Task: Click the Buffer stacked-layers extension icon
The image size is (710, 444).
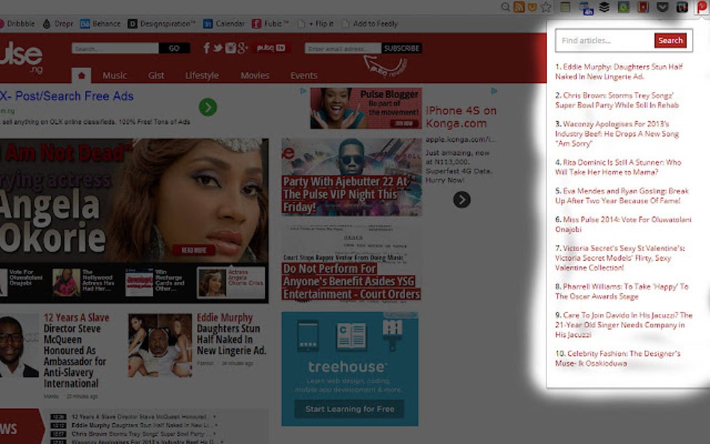Action: tap(603, 8)
